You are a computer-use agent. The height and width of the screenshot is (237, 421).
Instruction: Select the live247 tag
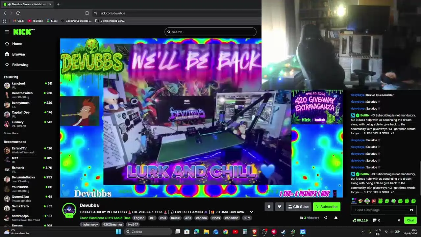(133, 224)
